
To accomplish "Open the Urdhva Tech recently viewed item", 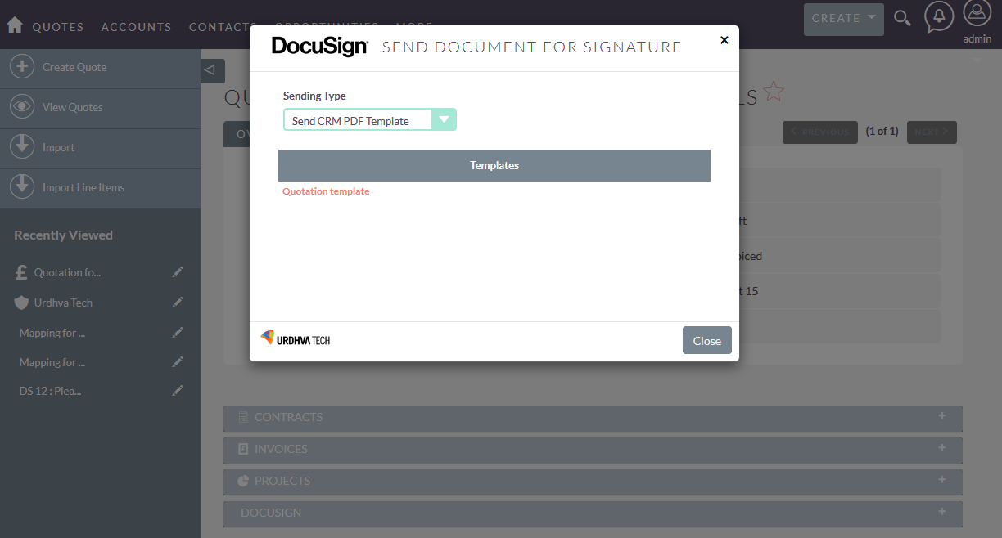I will pyautogui.click(x=63, y=303).
